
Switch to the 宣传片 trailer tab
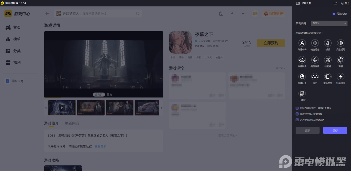[x=99, y=94]
